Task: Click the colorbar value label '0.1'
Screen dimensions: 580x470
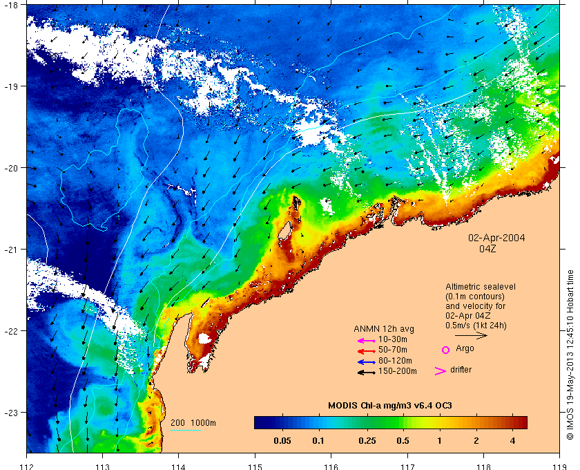Action: [x=318, y=441]
